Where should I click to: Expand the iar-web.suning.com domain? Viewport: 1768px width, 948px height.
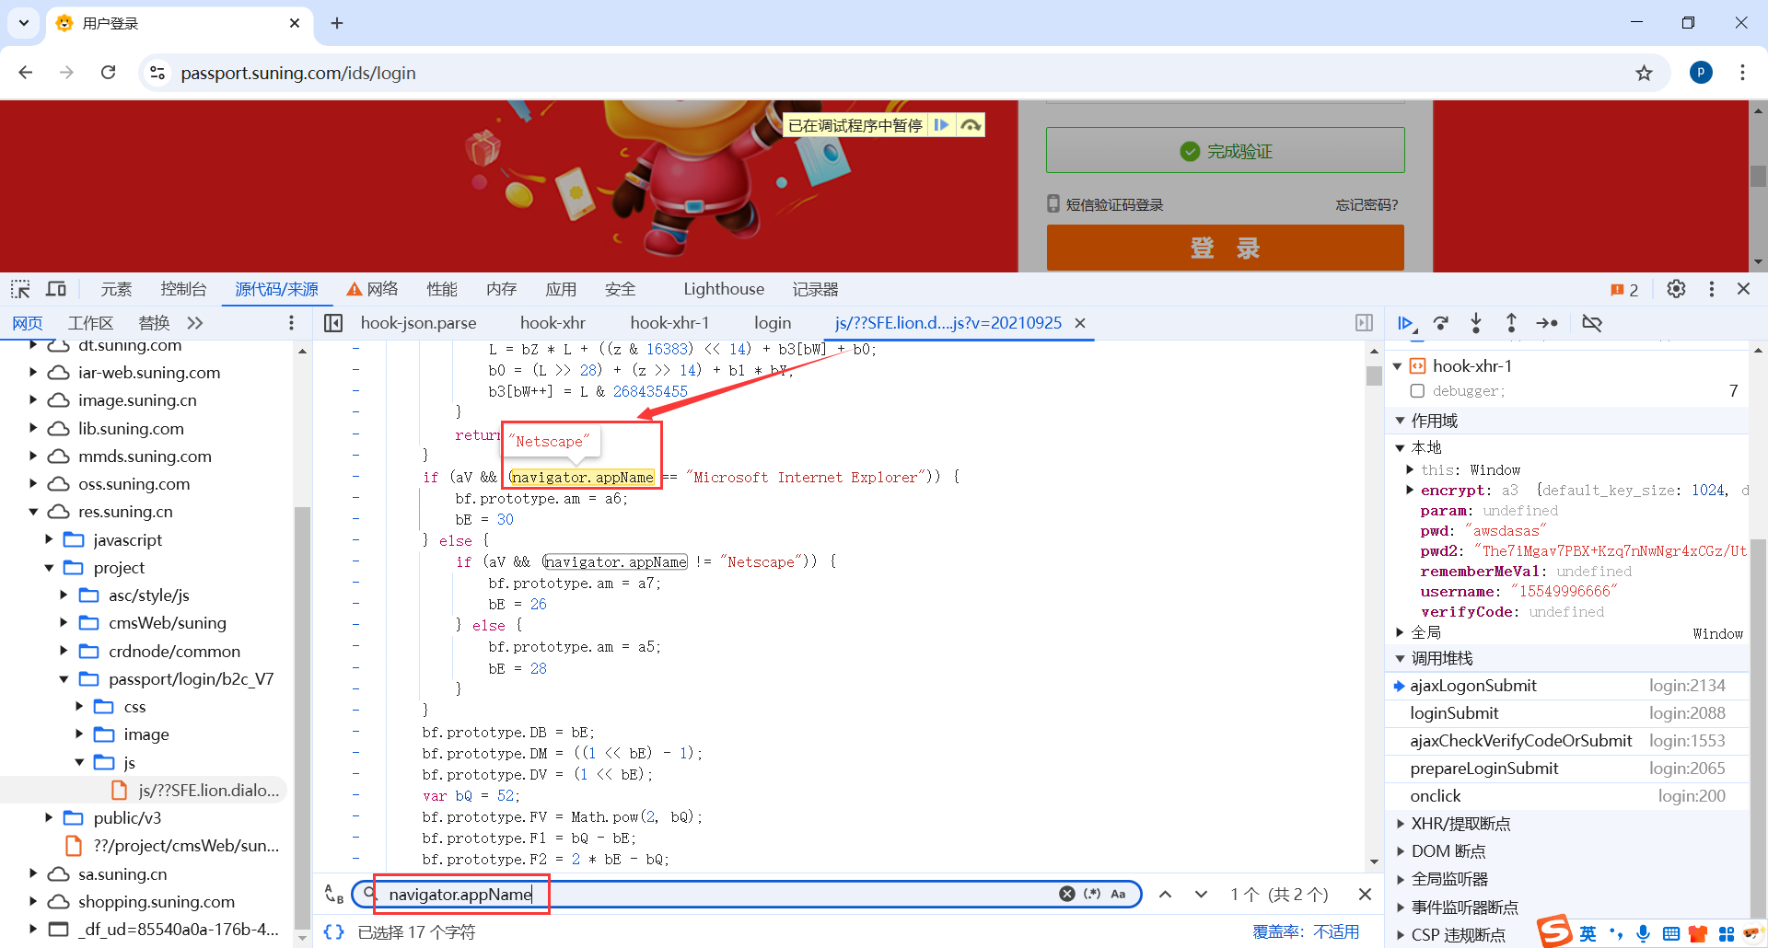pyautogui.click(x=33, y=372)
